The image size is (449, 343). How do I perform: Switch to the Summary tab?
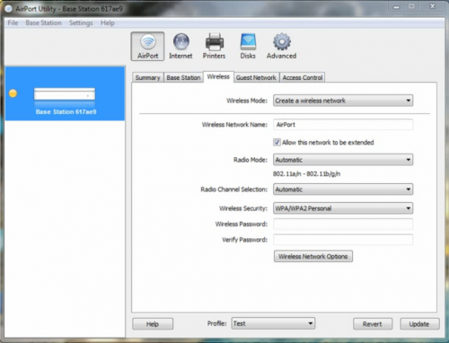(147, 77)
